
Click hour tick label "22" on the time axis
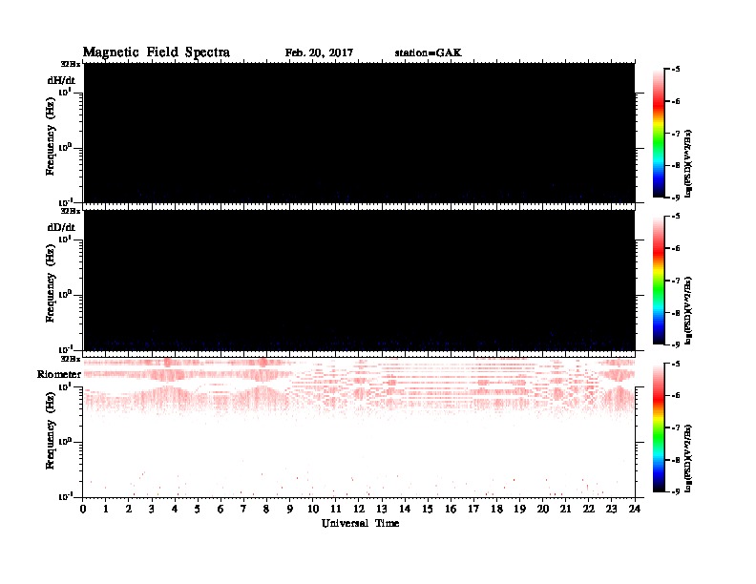coord(589,509)
